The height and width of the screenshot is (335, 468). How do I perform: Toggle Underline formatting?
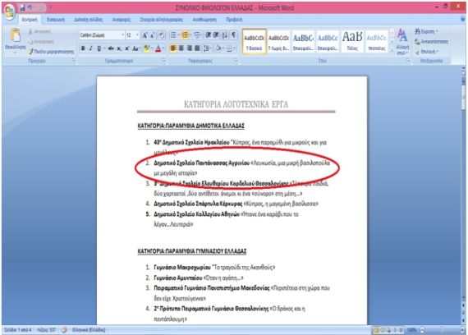pos(99,48)
